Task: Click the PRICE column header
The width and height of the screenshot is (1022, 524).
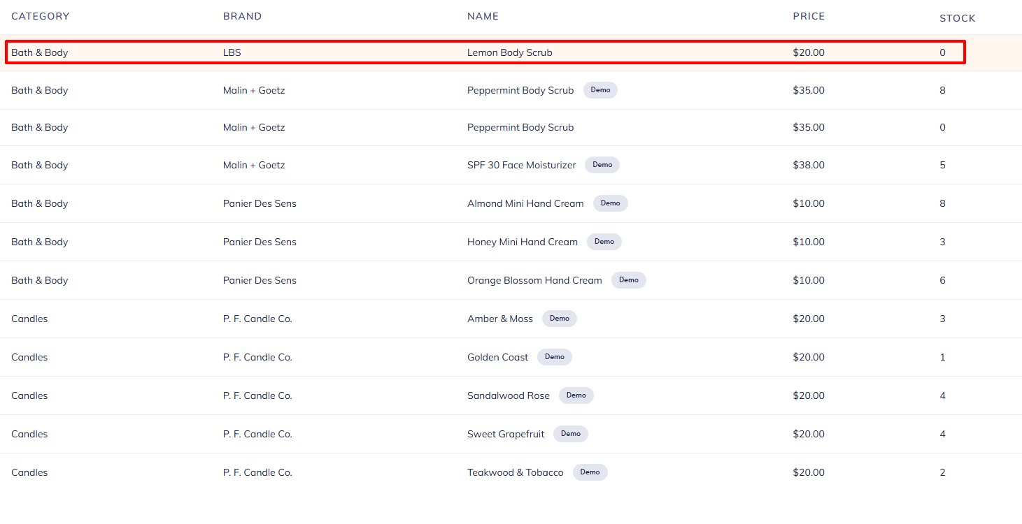Action: point(809,16)
